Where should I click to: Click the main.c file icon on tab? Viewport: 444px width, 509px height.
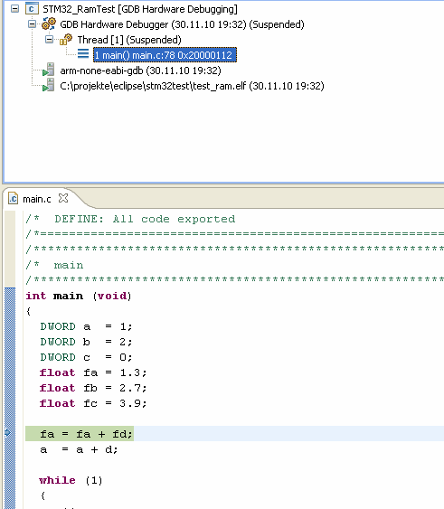[x=13, y=198]
